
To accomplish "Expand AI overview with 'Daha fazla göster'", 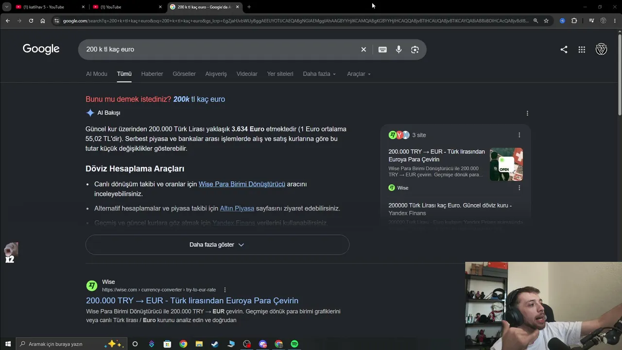I will pyautogui.click(x=217, y=245).
